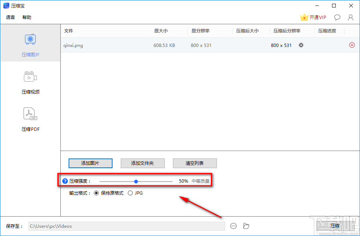Remove qinxi.png from the list
Screen dimensions: 360x236
(x=352, y=45)
